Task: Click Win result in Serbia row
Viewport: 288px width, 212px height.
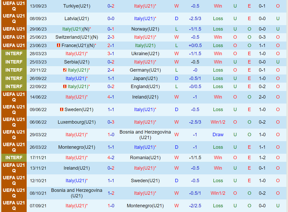Action: pyautogui.click(x=218, y=62)
